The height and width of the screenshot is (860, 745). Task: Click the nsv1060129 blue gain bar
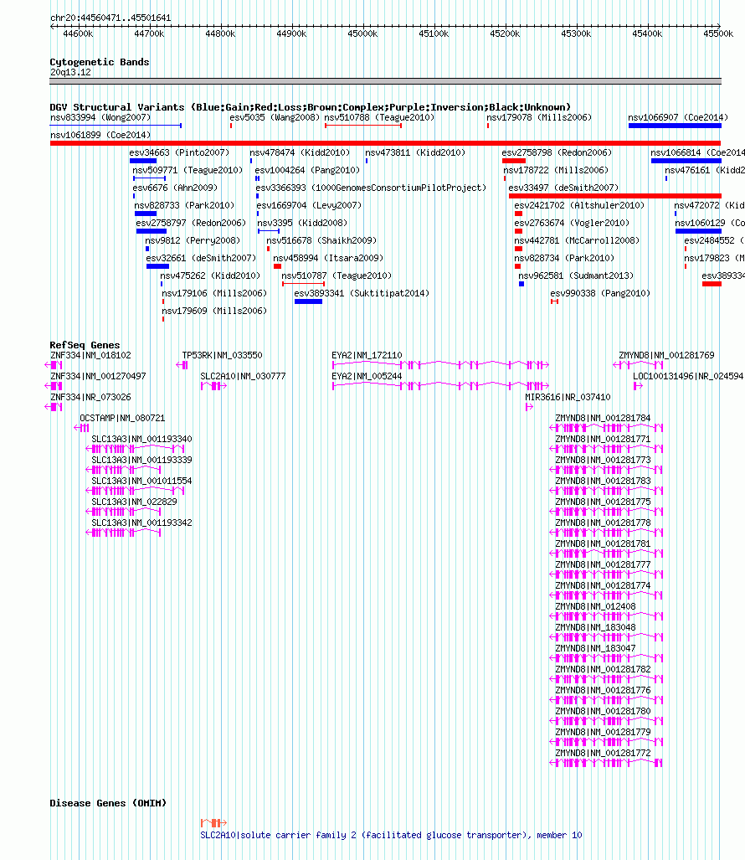tap(698, 231)
